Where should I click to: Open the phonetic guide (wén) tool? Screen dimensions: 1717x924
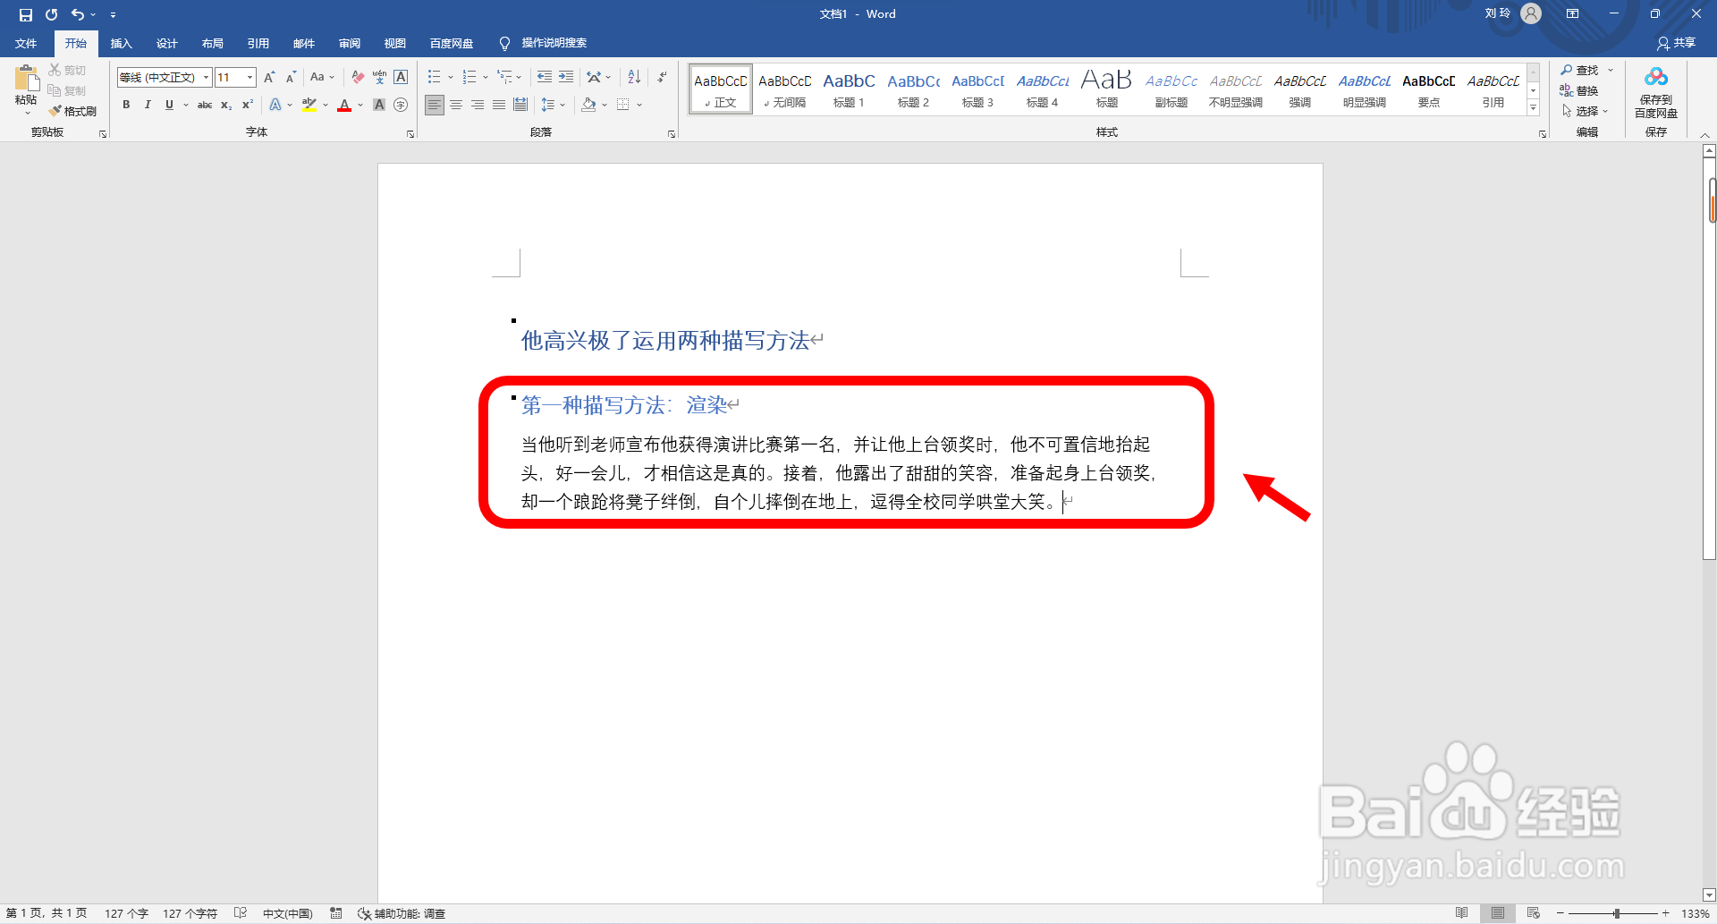tap(379, 78)
